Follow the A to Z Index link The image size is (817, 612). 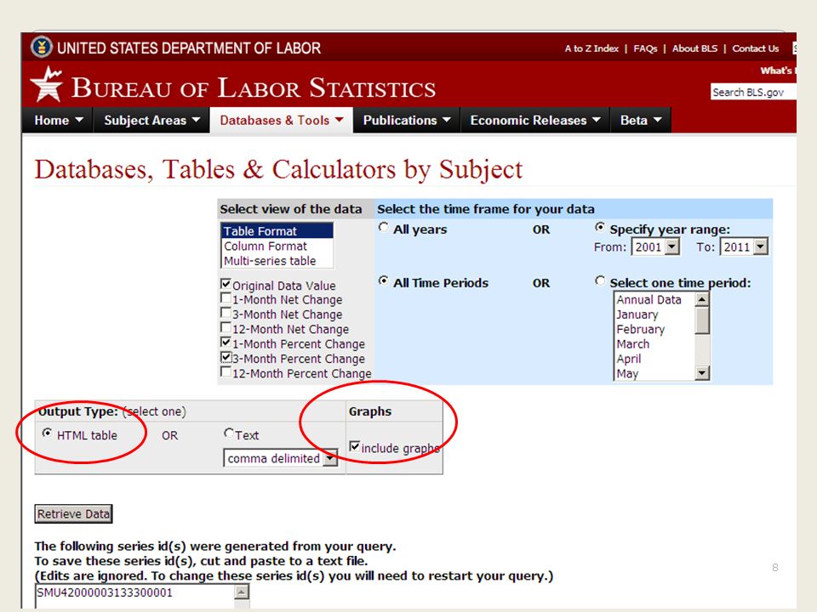[591, 48]
